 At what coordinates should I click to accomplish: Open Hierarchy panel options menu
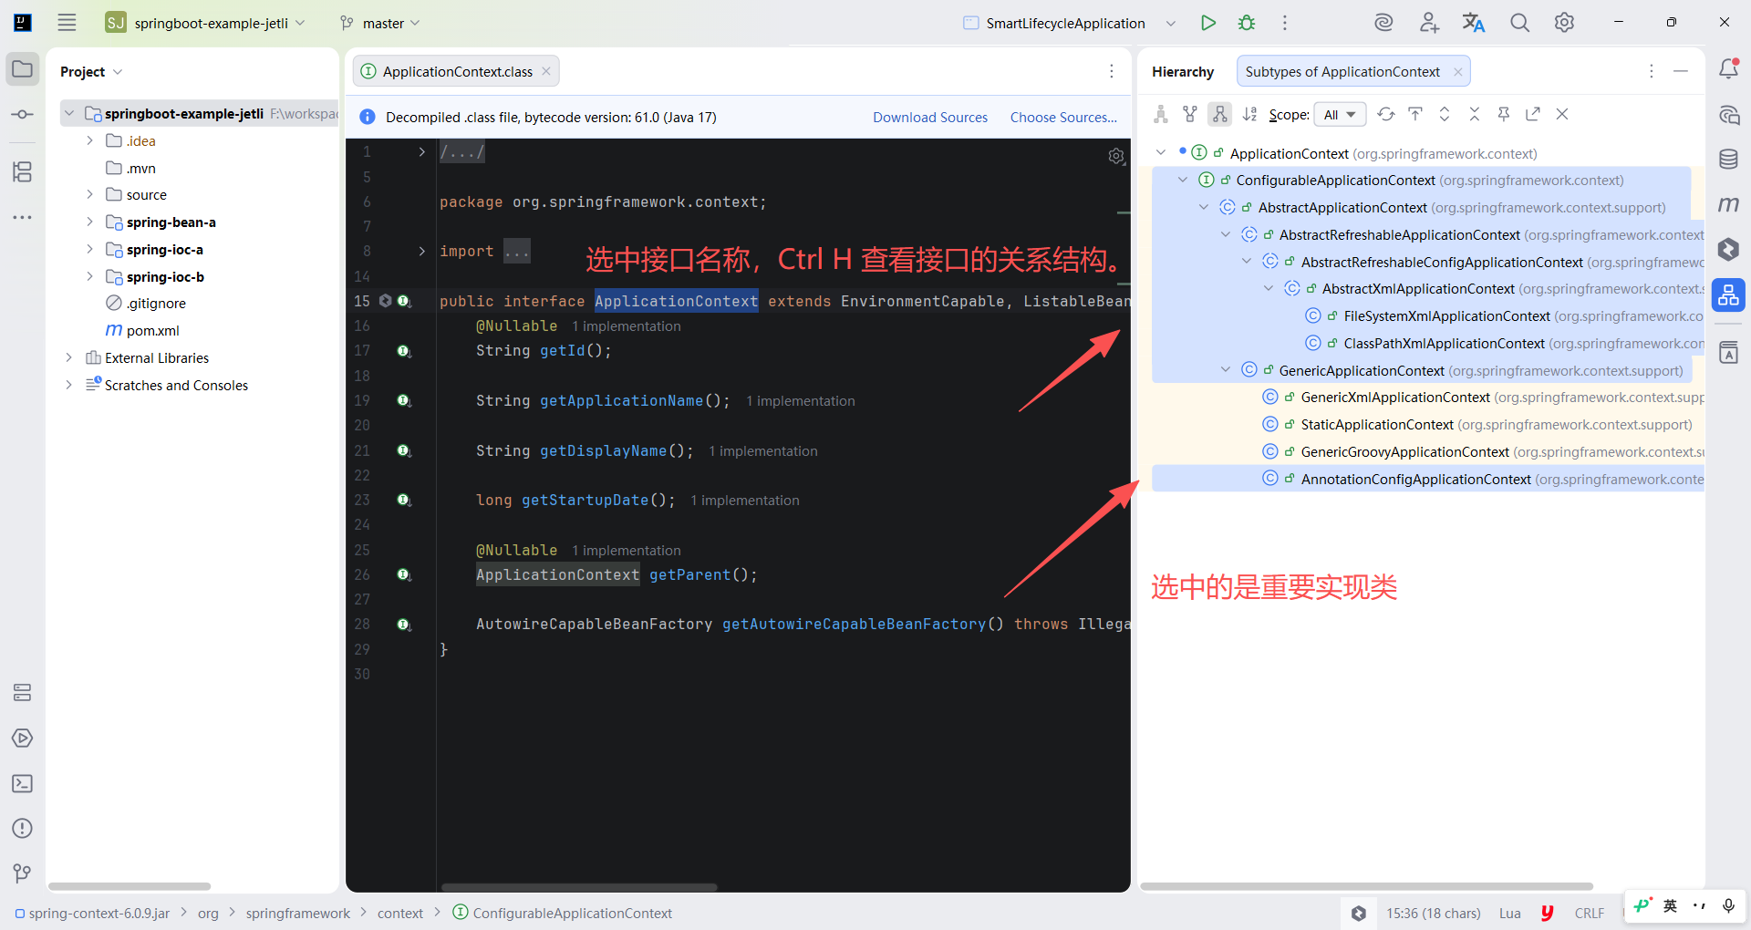(1651, 71)
